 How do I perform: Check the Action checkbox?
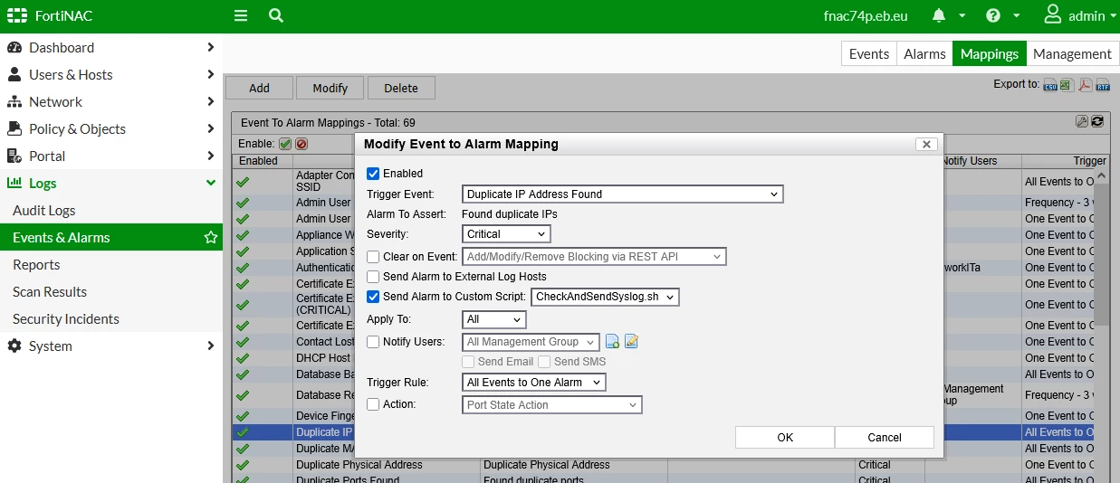(x=373, y=404)
